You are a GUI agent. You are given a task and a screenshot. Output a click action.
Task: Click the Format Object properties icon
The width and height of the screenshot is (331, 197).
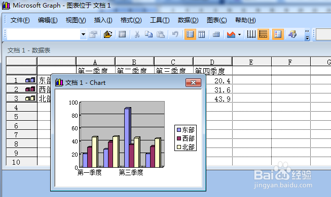click(x=93, y=34)
